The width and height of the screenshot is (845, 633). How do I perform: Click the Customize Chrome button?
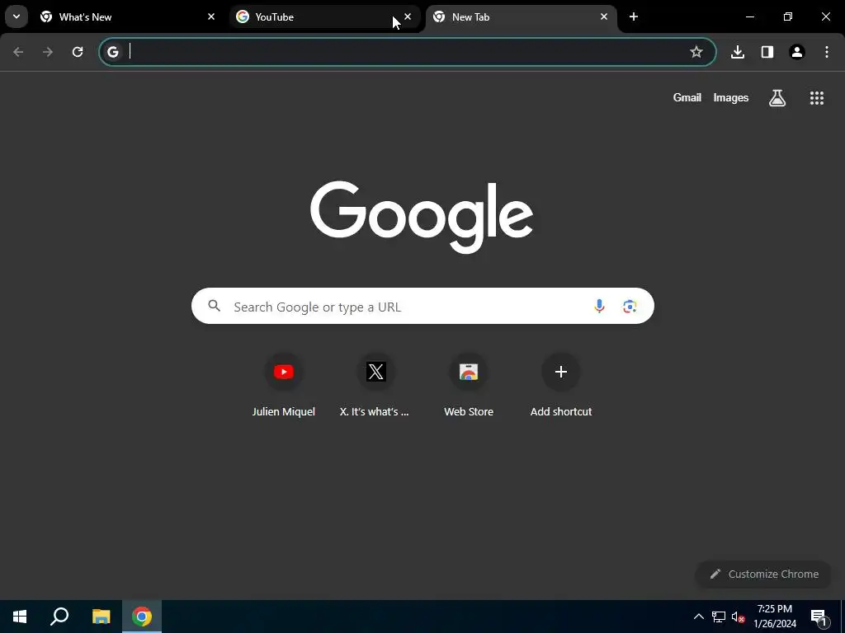coord(763,574)
